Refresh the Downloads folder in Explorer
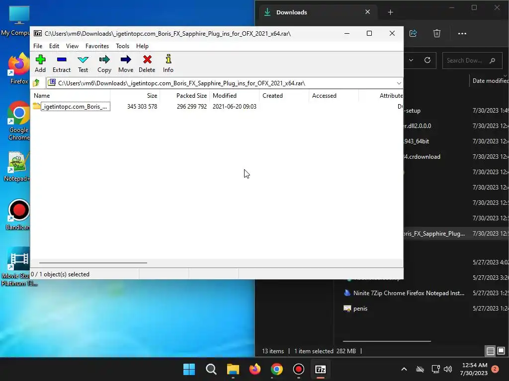The height and width of the screenshot is (381, 509). pos(427,60)
